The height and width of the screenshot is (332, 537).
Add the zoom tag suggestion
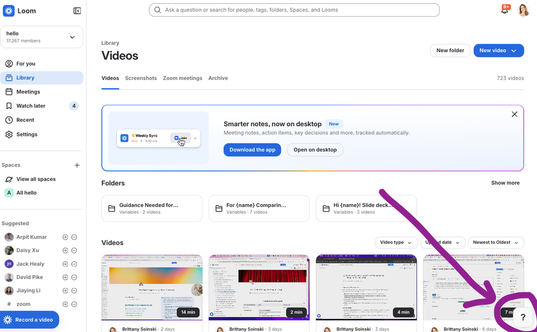coord(65,304)
